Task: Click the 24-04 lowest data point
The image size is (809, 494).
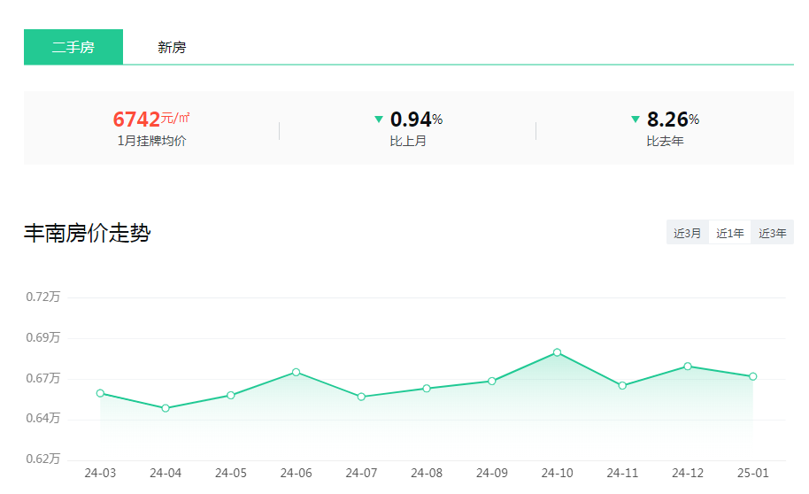Action: tap(166, 408)
